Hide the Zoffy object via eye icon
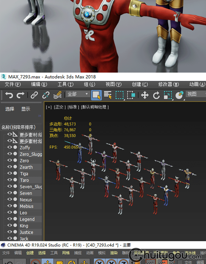The width and height of the screenshot is (206, 264). point(10,147)
